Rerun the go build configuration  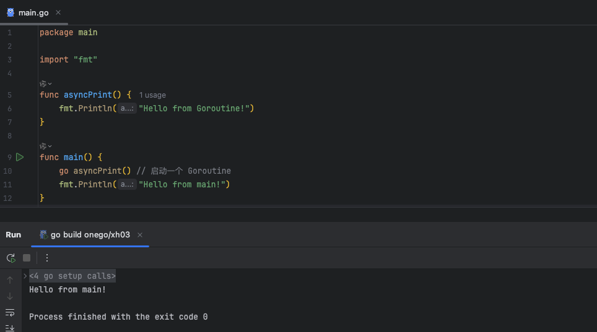[11, 258]
